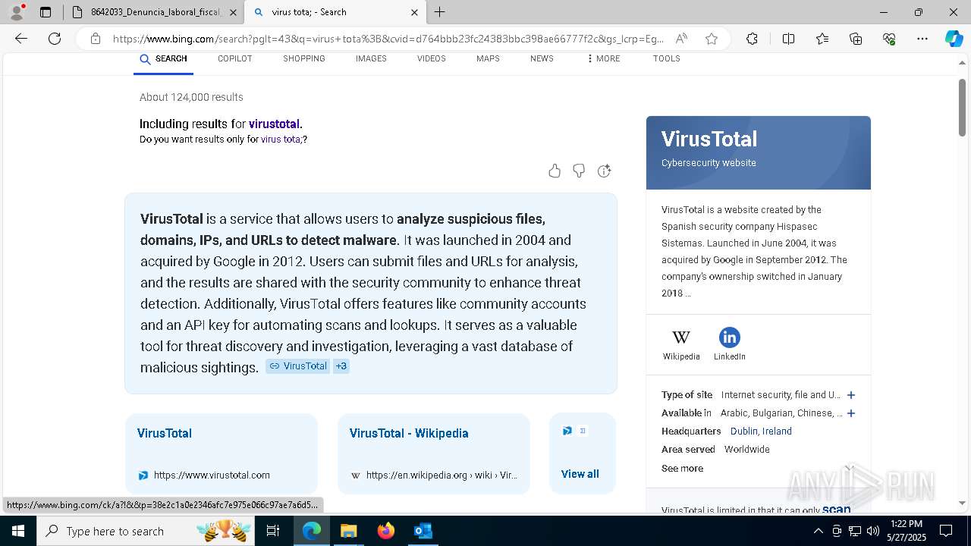The width and height of the screenshot is (971, 546).
Task: Open a new tab with plus button
Action: [439, 12]
